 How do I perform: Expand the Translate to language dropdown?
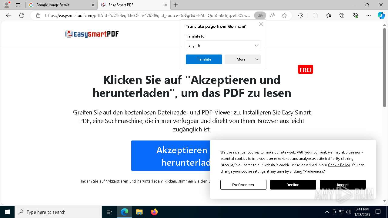(x=223, y=45)
